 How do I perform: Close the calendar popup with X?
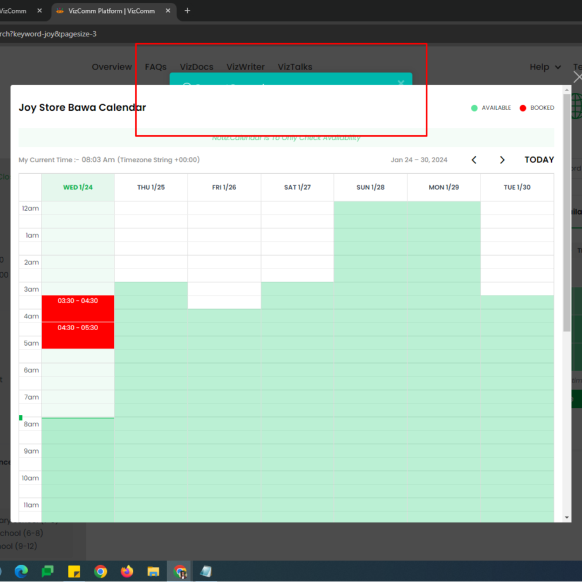[578, 77]
